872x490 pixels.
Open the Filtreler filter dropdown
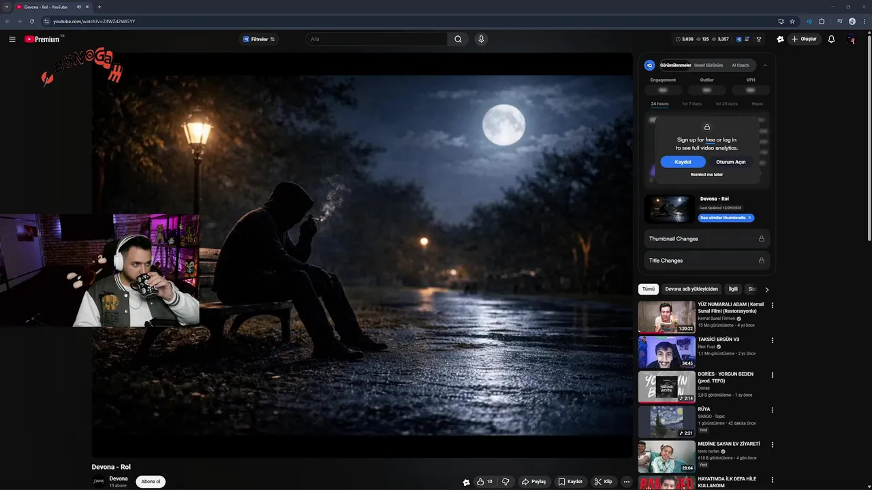259,39
